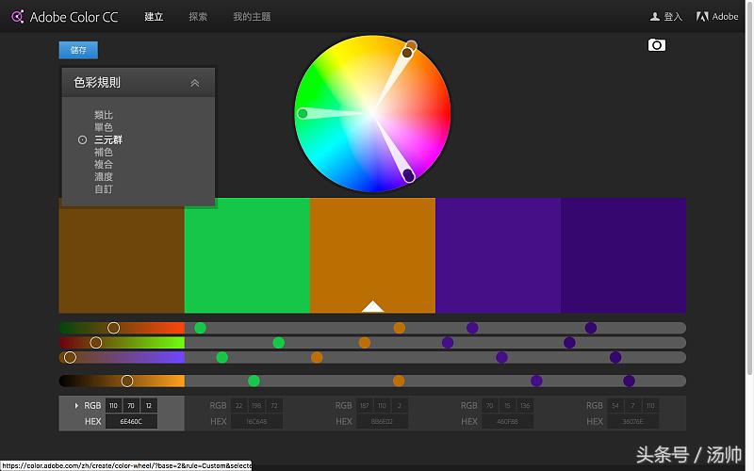This screenshot has width=754, height=471.
Task: Click the Adobe logo in the header
Action: pos(702,17)
